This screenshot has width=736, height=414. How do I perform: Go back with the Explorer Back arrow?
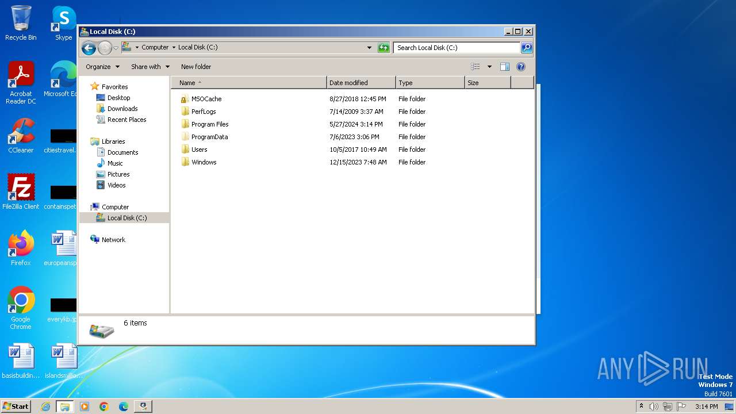pos(89,48)
